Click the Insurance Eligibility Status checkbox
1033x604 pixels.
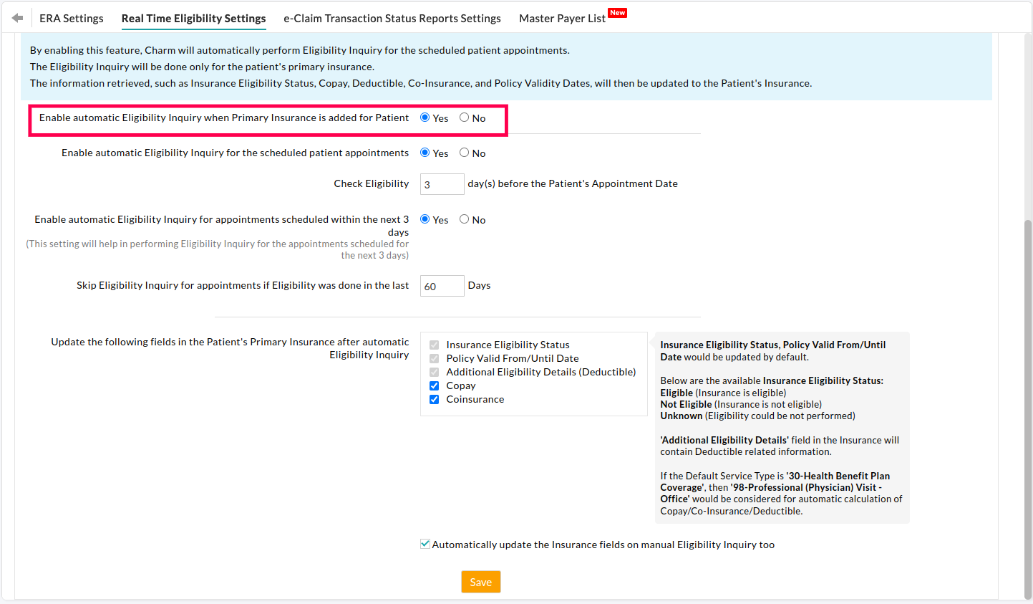434,345
